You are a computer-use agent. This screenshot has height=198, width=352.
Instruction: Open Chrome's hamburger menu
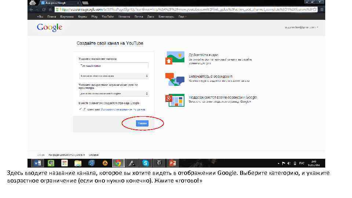[322, 10]
